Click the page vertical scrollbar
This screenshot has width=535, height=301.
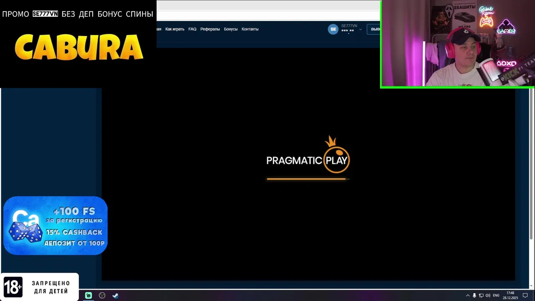[x=532, y=163]
